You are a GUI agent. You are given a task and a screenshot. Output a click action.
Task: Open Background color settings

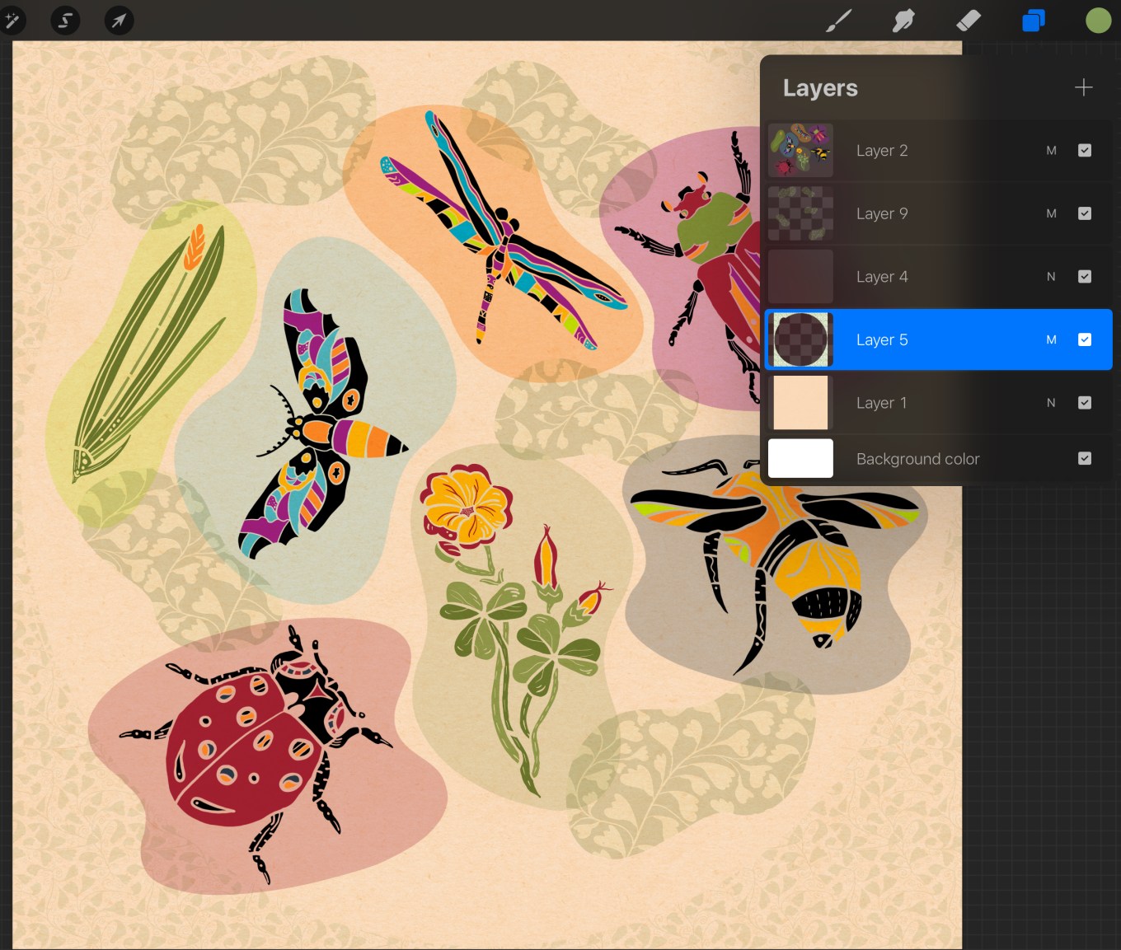pos(918,458)
